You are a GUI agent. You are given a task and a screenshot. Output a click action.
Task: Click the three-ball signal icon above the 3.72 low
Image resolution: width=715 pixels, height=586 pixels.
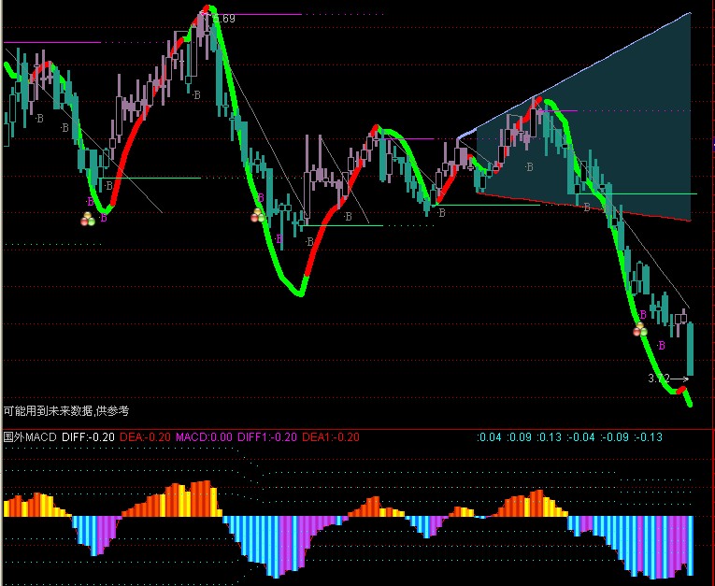pos(640,330)
